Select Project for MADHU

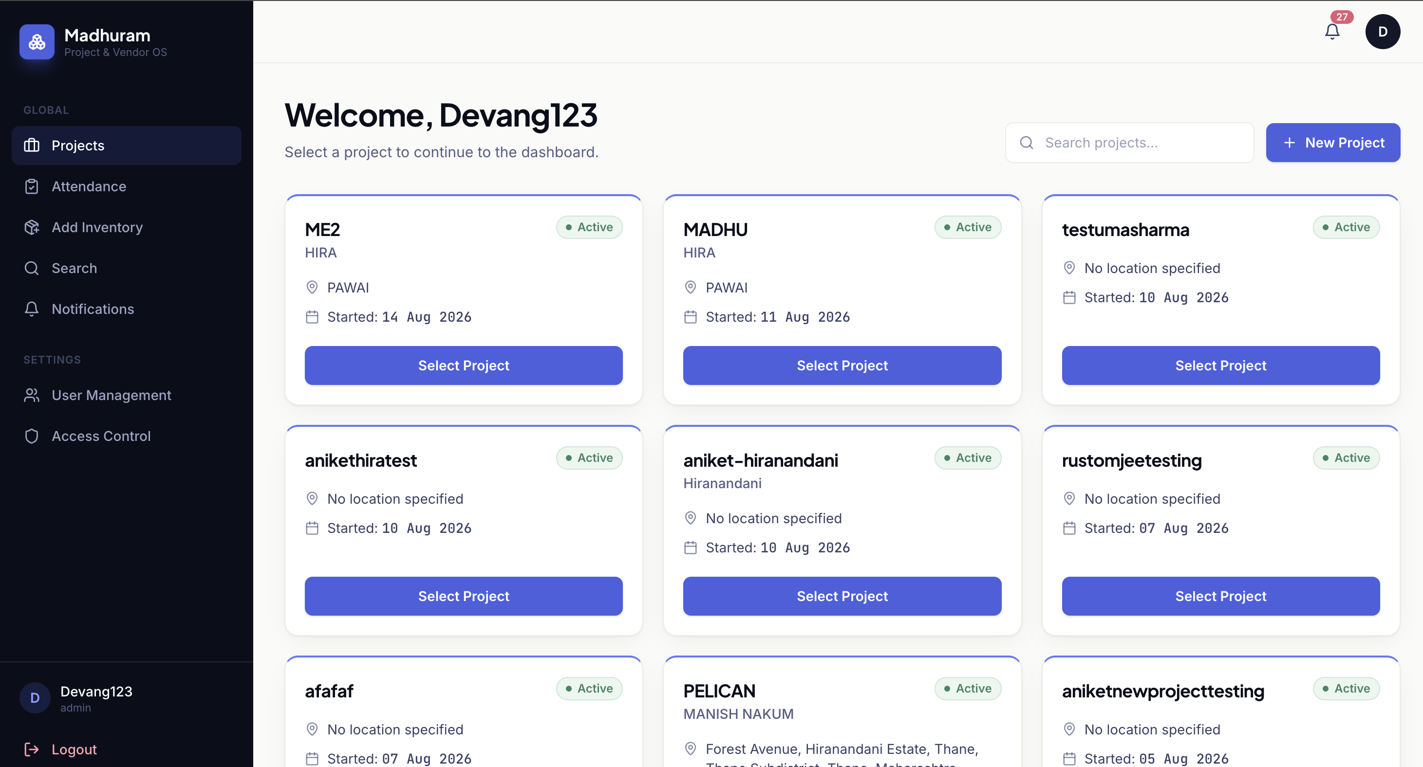(x=842, y=365)
